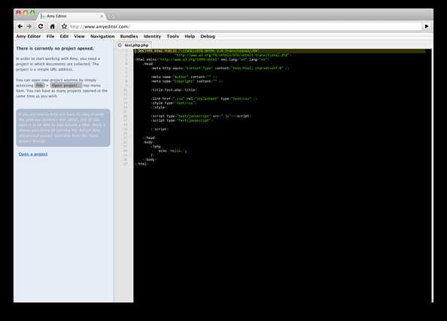Viewport: 447px width, 321px height.
Task: Click the title Test.php code line
Action: 174,90
